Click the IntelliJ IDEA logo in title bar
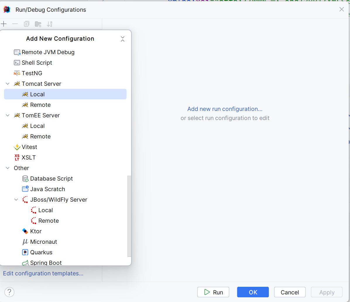Viewport: 350px width, 302px height. 7,10
